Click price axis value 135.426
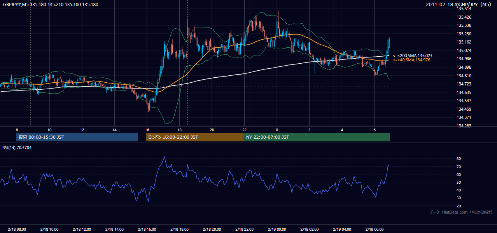Viewport: 497px width, 233px height. coord(464,17)
